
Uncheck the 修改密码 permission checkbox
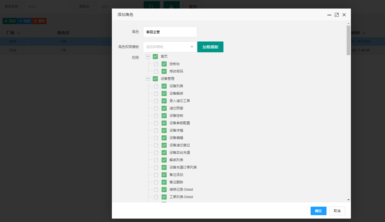coord(164,71)
